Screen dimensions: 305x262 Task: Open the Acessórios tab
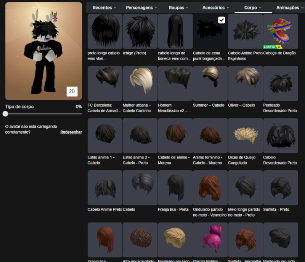point(216,8)
